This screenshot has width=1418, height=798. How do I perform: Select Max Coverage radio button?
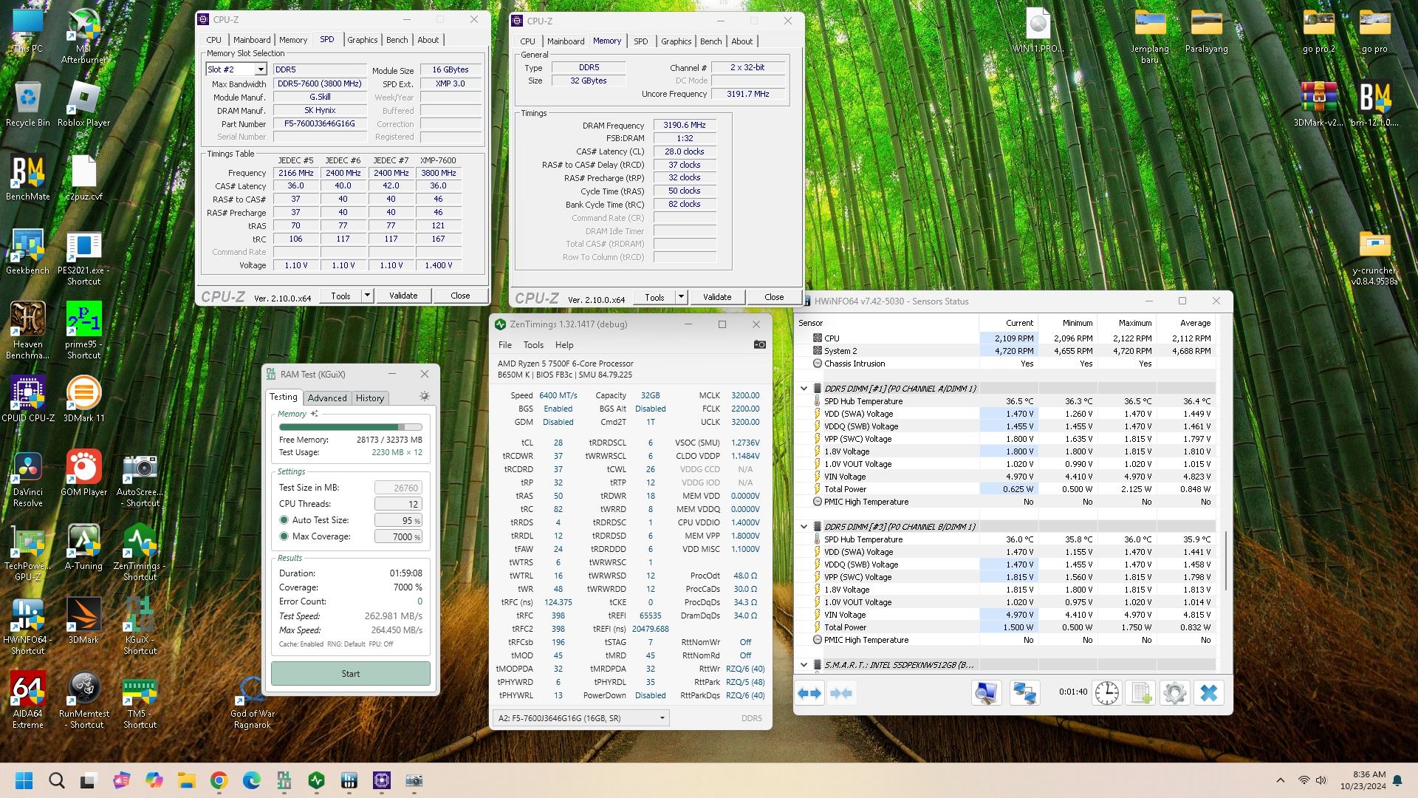click(x=284, y=536)
